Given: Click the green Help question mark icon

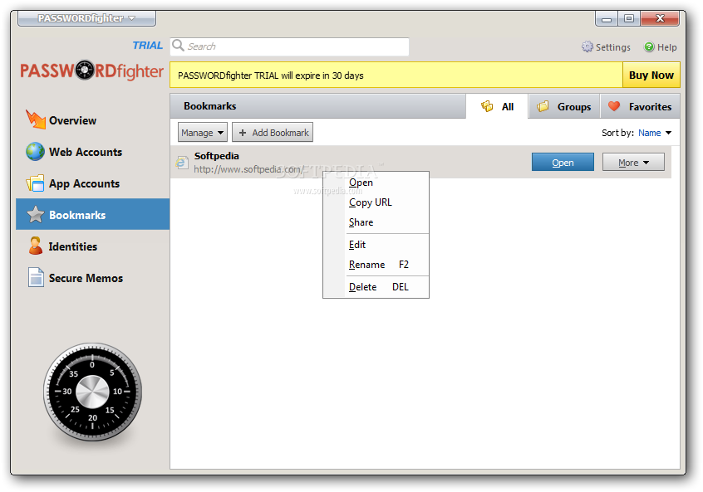Looking at the screenshot, I should pyautogui.click(x=649, y=46).
